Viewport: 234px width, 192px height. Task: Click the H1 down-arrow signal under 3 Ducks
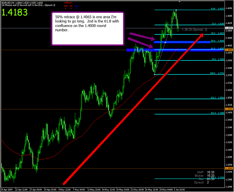point(71,9)
